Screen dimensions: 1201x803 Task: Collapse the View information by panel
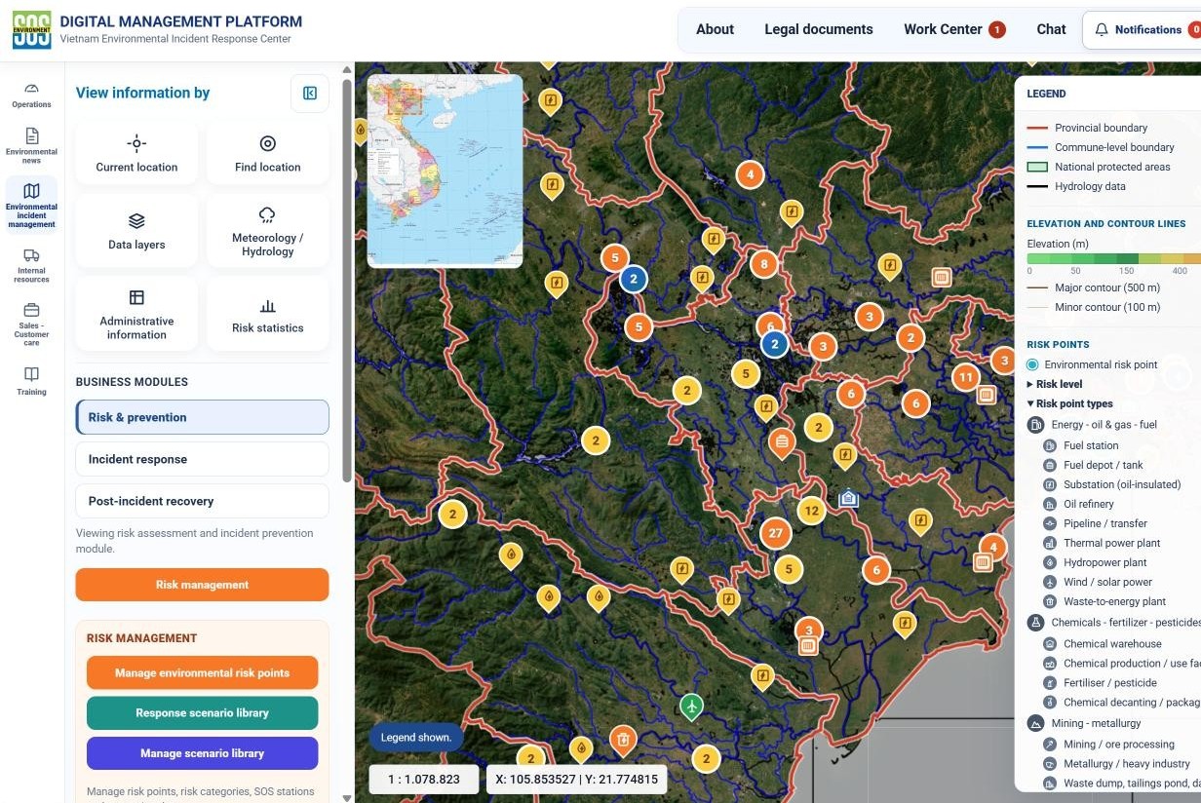click(310, 94)
